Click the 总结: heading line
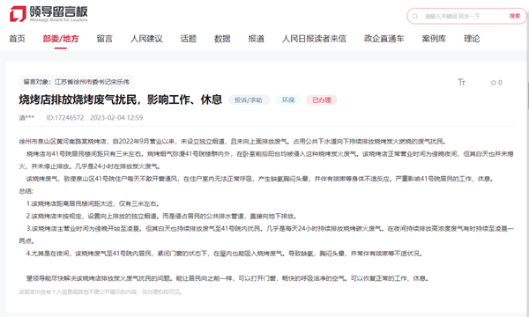Image resolution: width=529 pixels, height=317 pixels. point(26,191)
